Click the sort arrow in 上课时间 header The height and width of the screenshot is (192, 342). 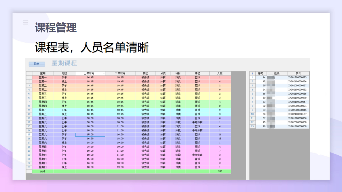click(x=104, y=74)
